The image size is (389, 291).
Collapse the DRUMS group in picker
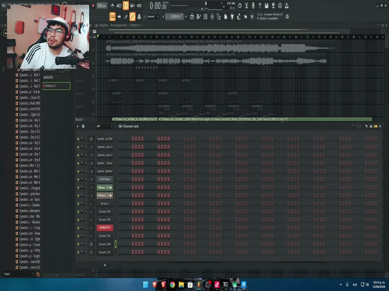pos(45,78)
